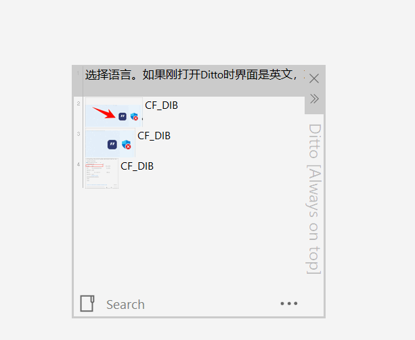Click the CF_DIB label of clip 2
The image size is (415, 340).
161,105
